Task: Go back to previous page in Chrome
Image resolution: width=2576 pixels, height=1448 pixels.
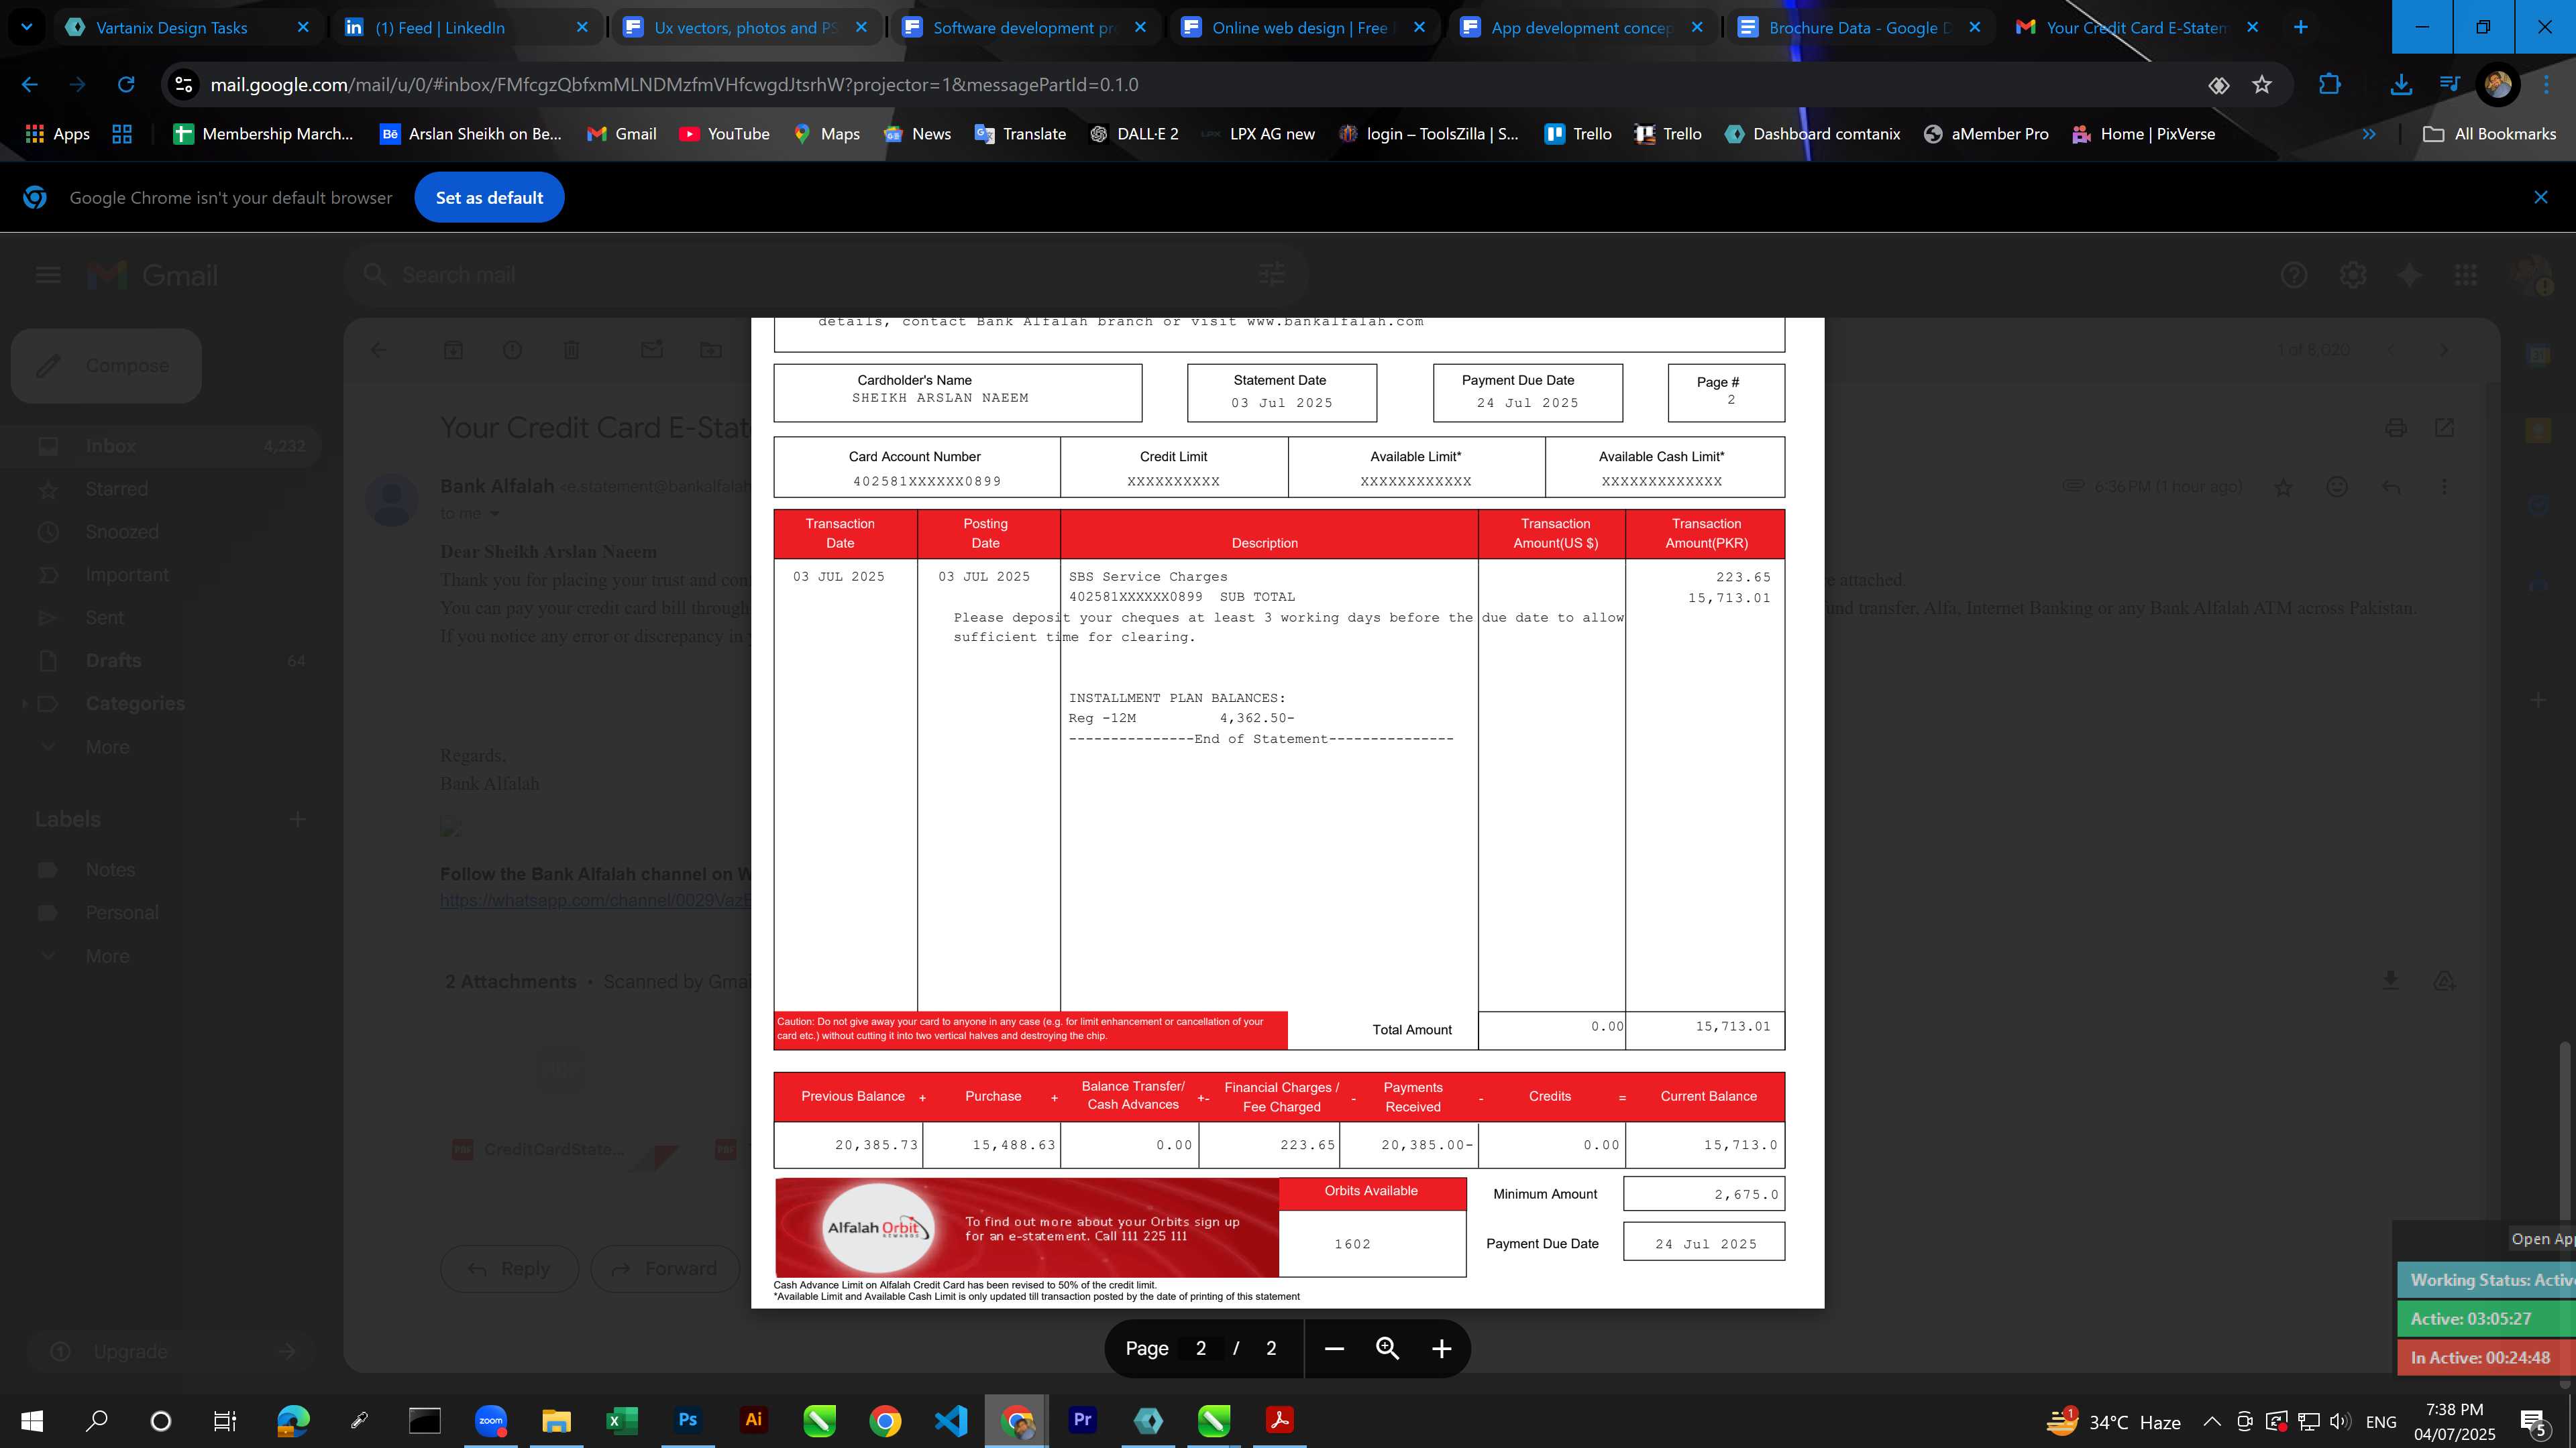Action: click(30, 85)
